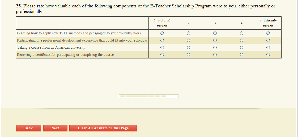Rate 'Learning TEFL methods' as 5 - Extremely valuable
298x137 pixels.
[x=268, y=33]
